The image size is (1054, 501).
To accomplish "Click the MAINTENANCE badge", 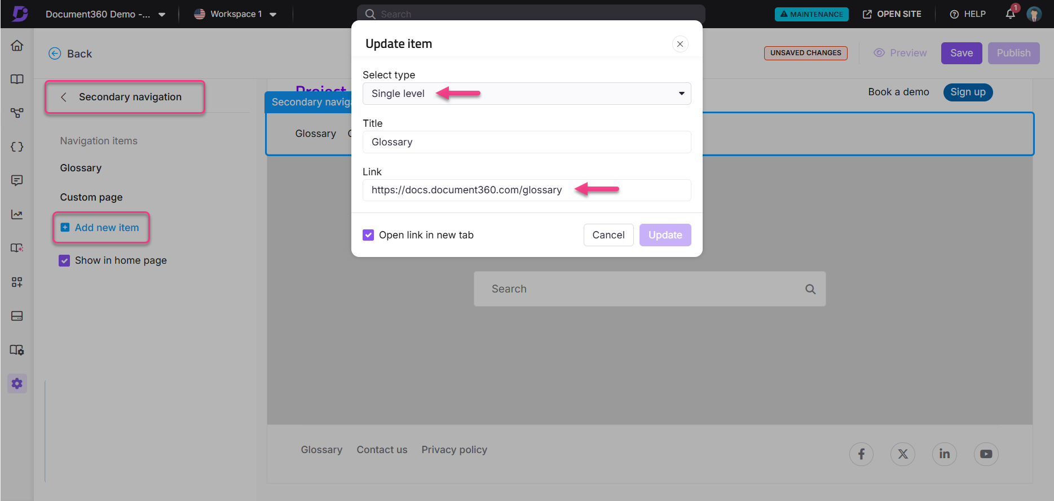I will (x=812, y=14).
